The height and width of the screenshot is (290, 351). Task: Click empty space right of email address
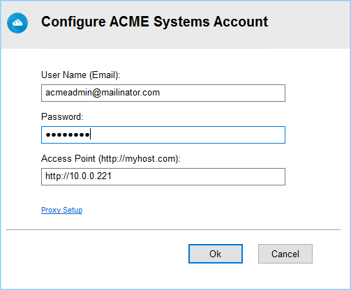pos(221,93)
